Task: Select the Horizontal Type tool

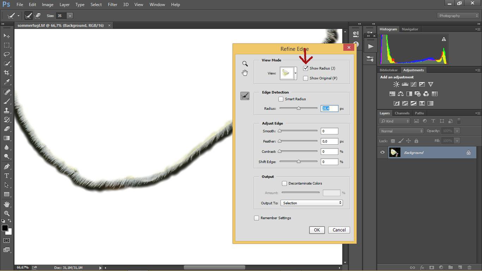Action: pyautogui.click(x=6, y=175)
